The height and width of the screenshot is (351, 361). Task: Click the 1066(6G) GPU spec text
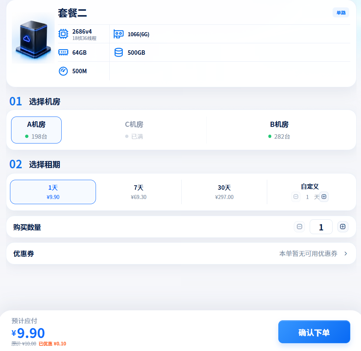(138, 34)
